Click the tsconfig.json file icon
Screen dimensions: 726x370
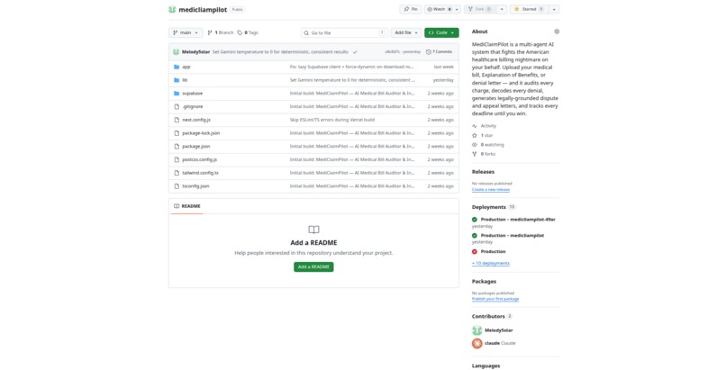177,186
